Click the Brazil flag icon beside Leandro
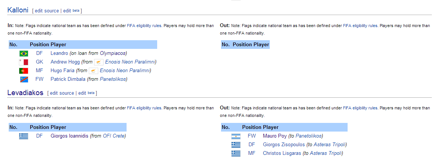The image size is (436, 162). tap(24, 53)
